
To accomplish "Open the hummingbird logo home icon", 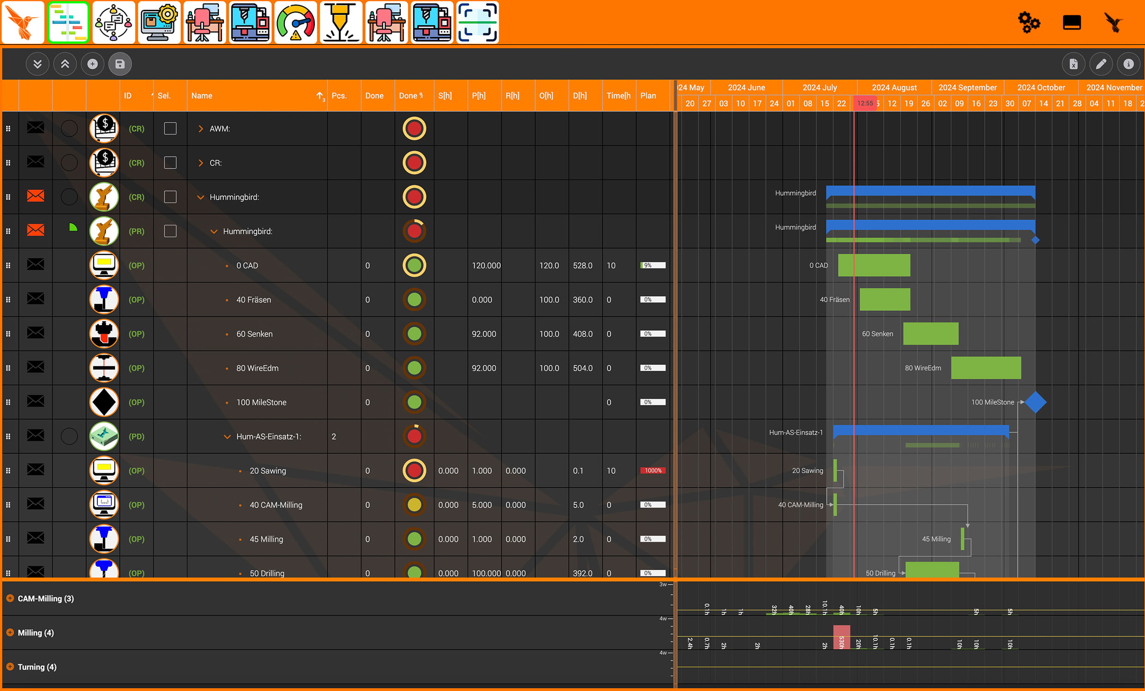I will [23, 22].
